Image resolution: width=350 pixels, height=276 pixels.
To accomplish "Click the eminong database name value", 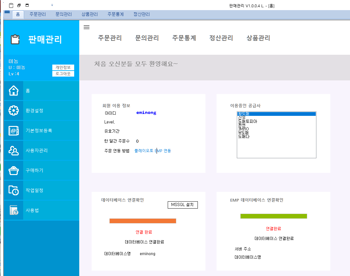I will (147, 254).
